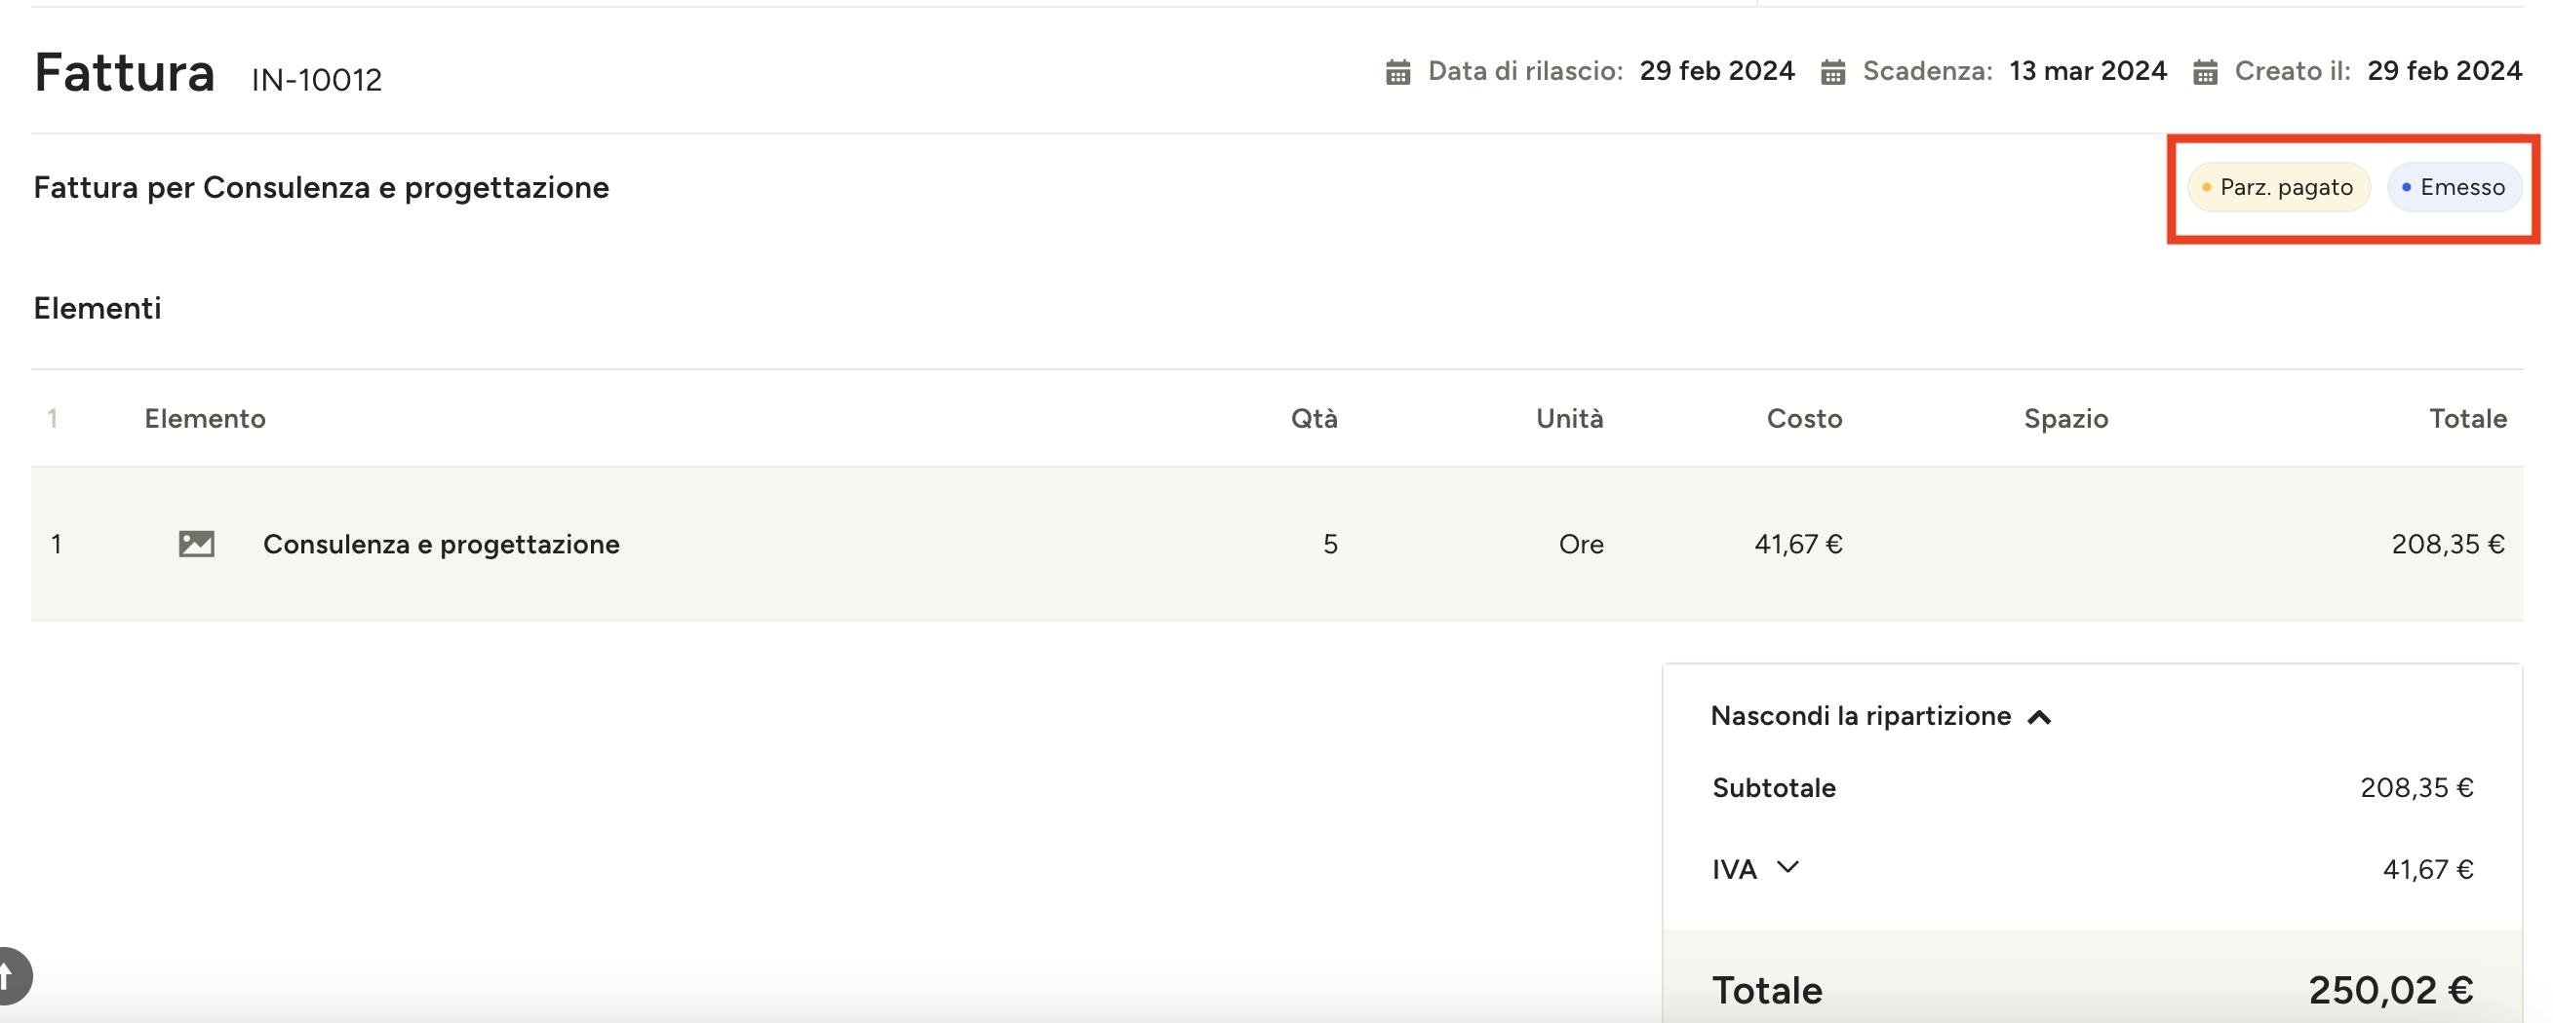Click the calendar icon beside Creato il
This screenshot has height=1023, width=2553.
coord(2204,72)
